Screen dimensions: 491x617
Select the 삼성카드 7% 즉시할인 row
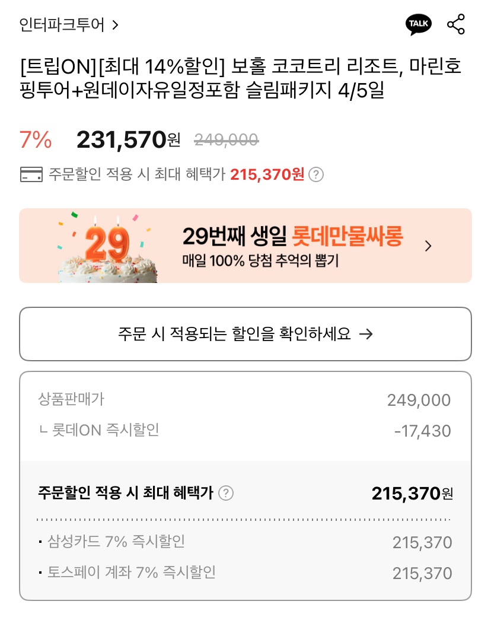coord(245,542)
